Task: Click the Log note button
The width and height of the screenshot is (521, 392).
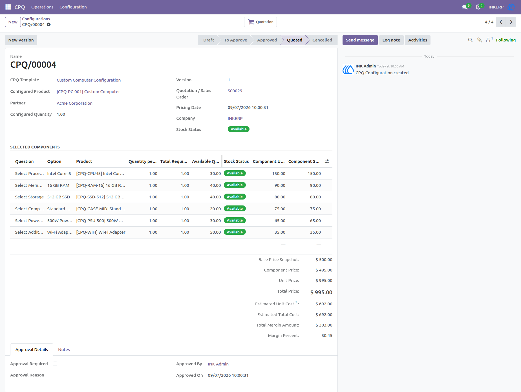Action: [391, 40]
